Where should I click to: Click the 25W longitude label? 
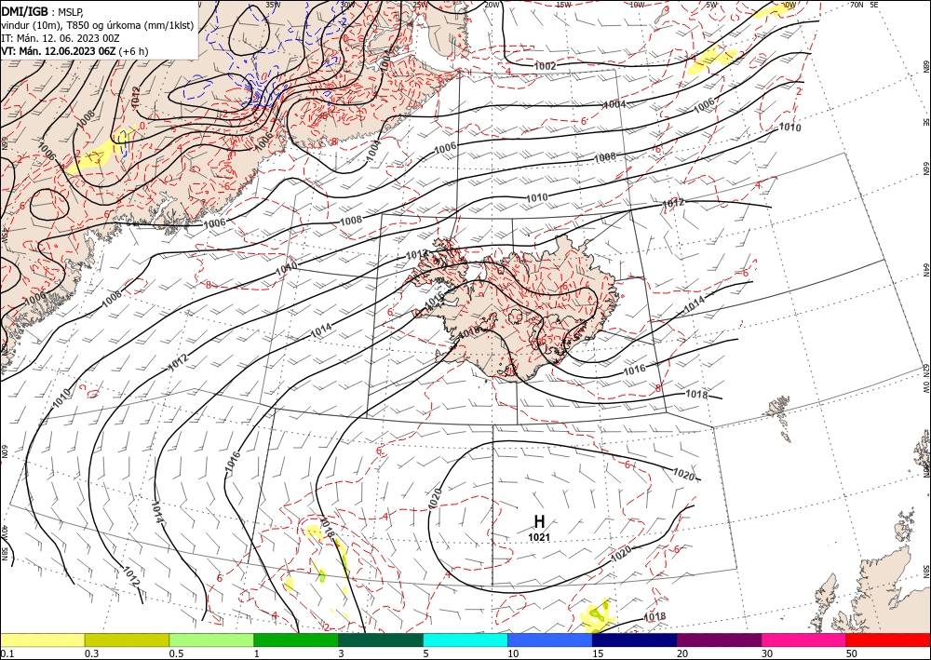point(420,5)
